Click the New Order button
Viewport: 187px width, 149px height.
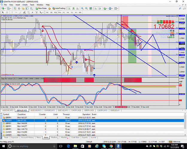coord(41,8)
